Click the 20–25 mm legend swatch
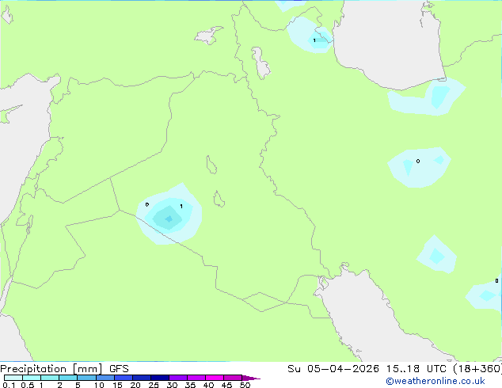 point(142,378)
